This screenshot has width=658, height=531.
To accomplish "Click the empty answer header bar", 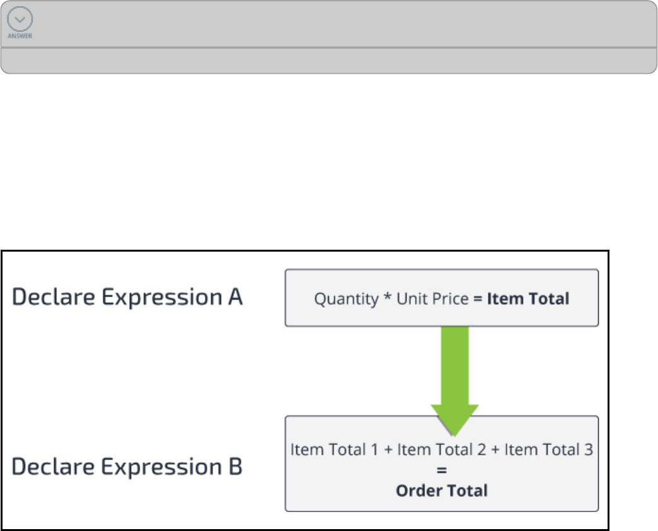I will coord(340,24).
